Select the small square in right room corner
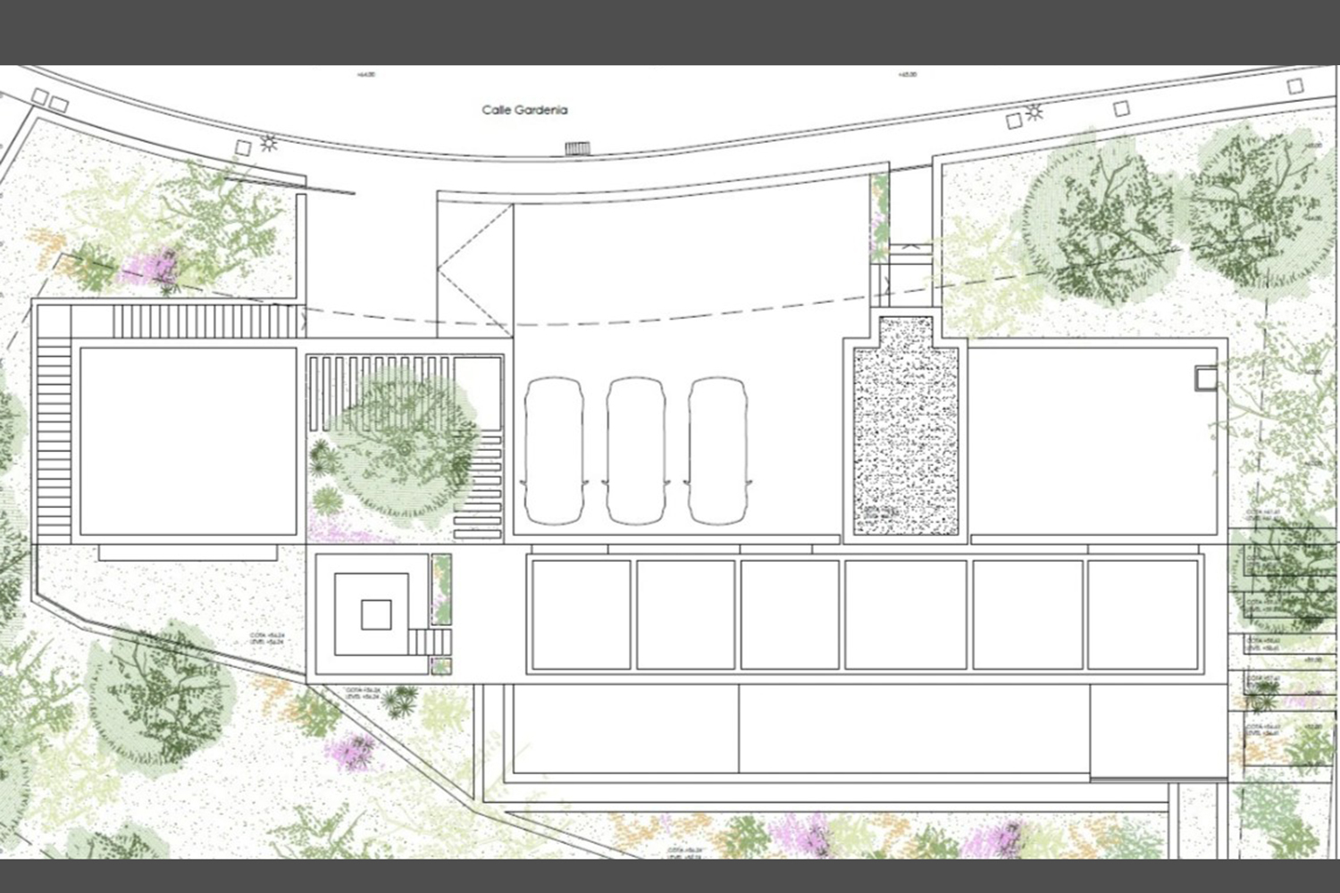Viewport: 1340px width, 893px height. point(1206,379)
